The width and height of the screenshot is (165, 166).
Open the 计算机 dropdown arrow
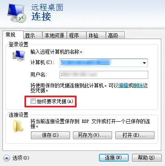tap(144, 63)
